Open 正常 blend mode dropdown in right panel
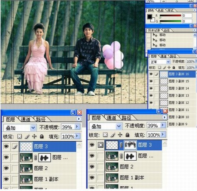The image size is (197, 191). (x=168, y=62)
